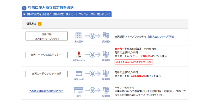
Task: Click 毎月の上限50,000円 in 楽天カードクレジット決済 row
Action: [x=126, y=72]
